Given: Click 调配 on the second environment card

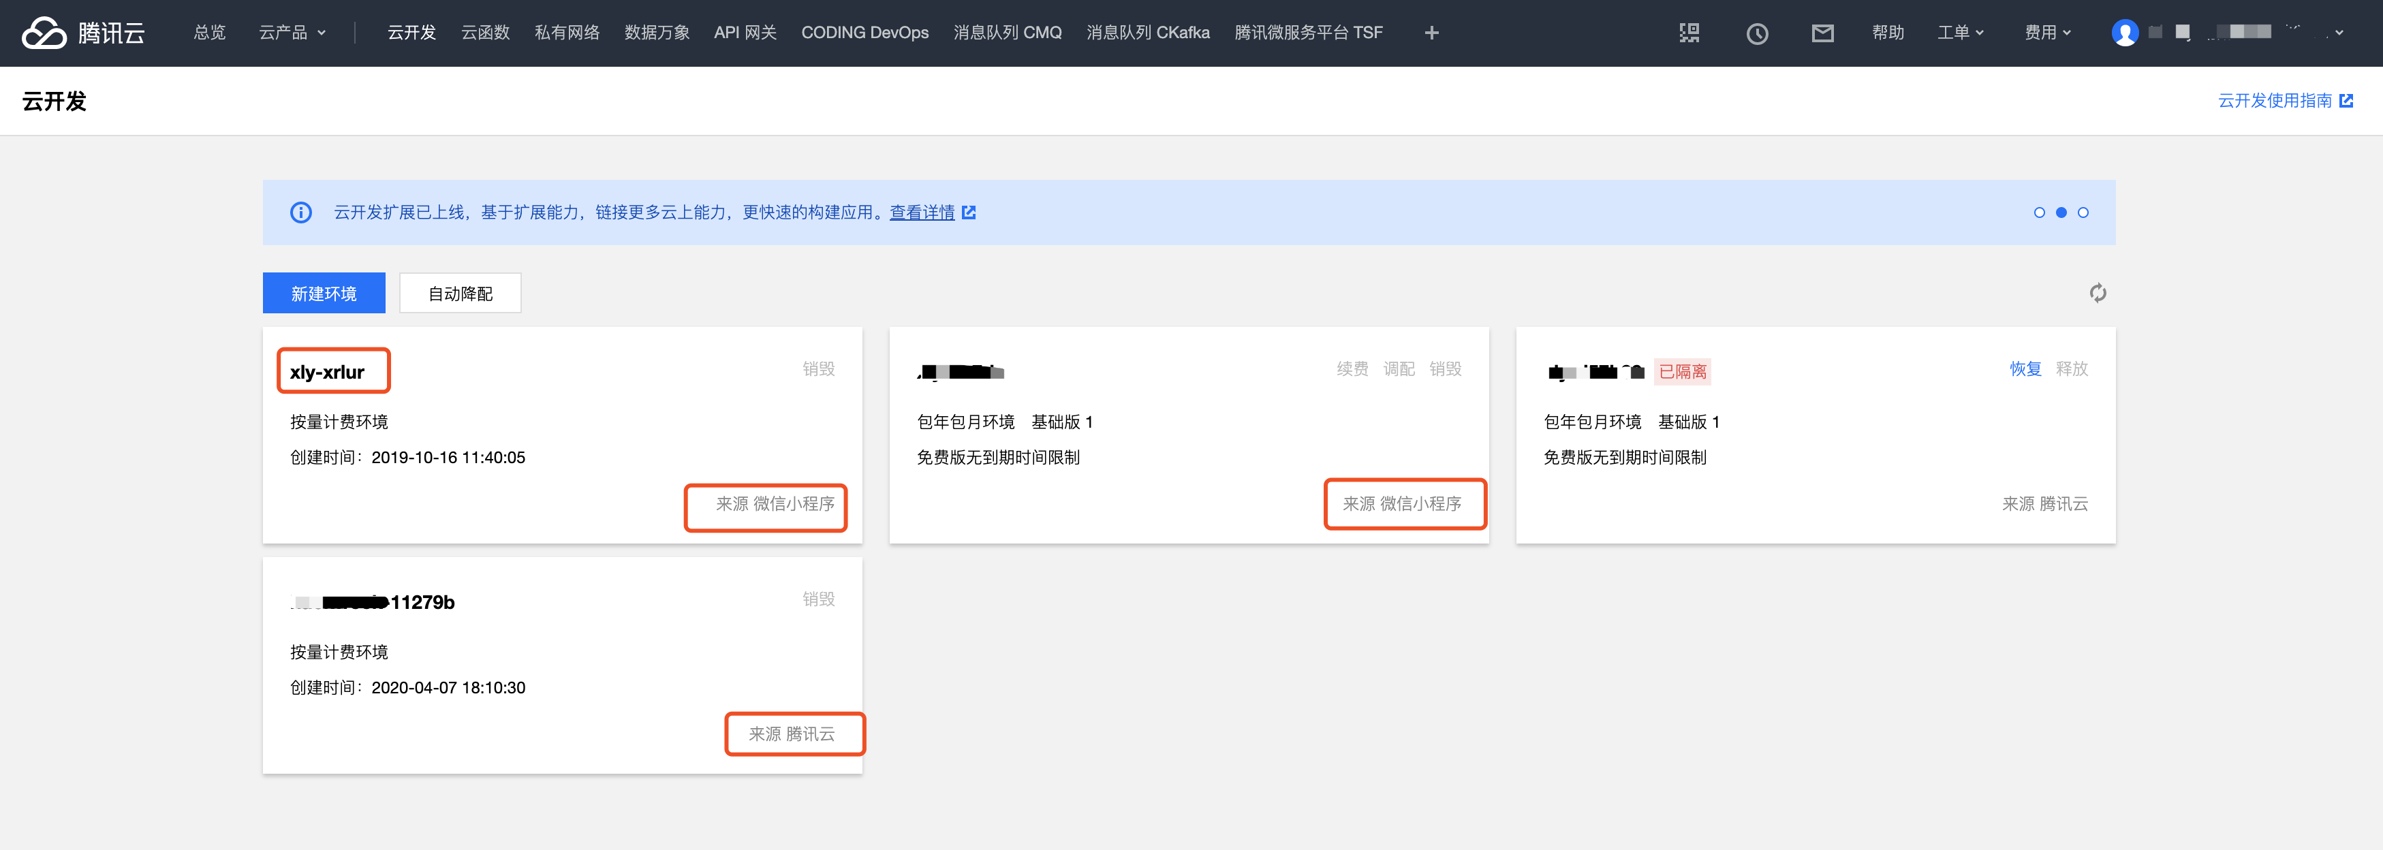Looking at the screenshot, I should click(x=1399, y=369).
